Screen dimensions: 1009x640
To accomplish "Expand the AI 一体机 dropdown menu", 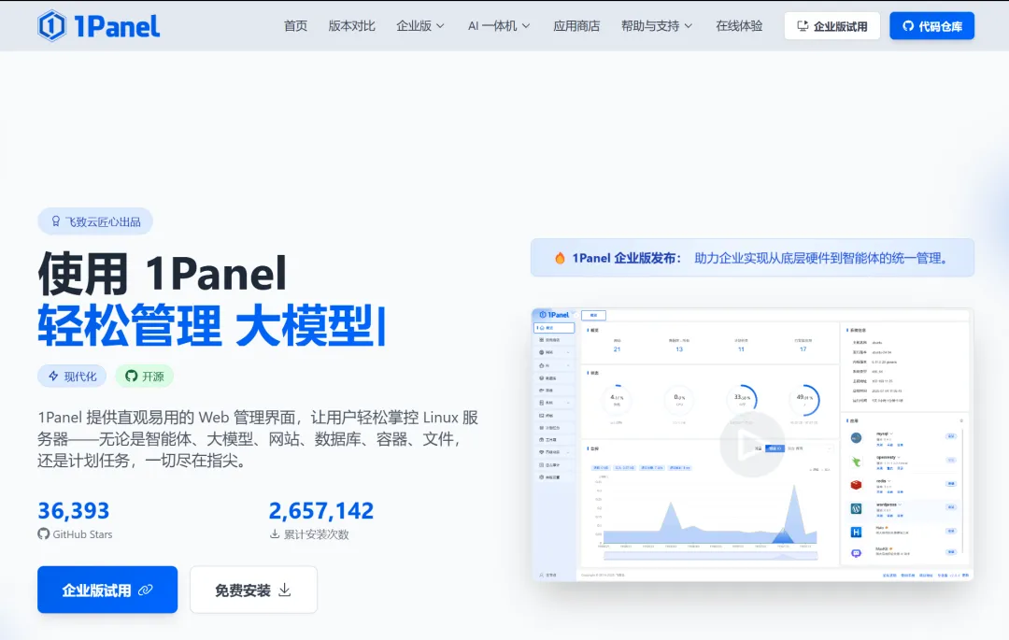I will click(499, 26).
